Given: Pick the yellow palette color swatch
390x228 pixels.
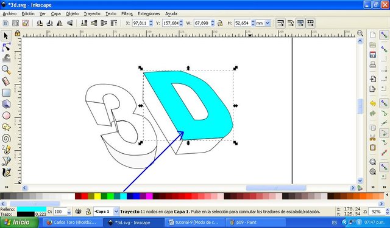Looking at the screenshot, I should pos(97,196).
